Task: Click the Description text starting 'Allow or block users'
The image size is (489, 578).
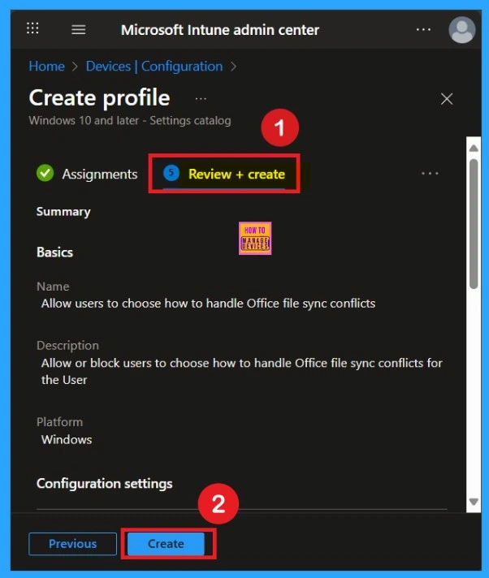Action: coord(241,371)
